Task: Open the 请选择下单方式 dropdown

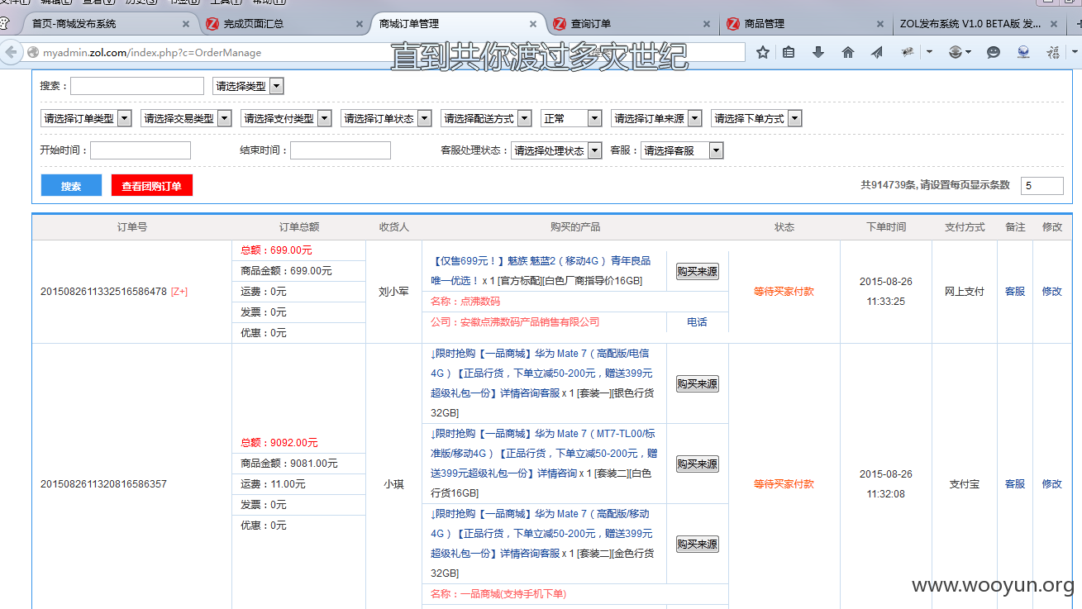Action: [x=756, y=118]
